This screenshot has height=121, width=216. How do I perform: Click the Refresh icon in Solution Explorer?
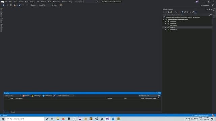coord(182,12)
